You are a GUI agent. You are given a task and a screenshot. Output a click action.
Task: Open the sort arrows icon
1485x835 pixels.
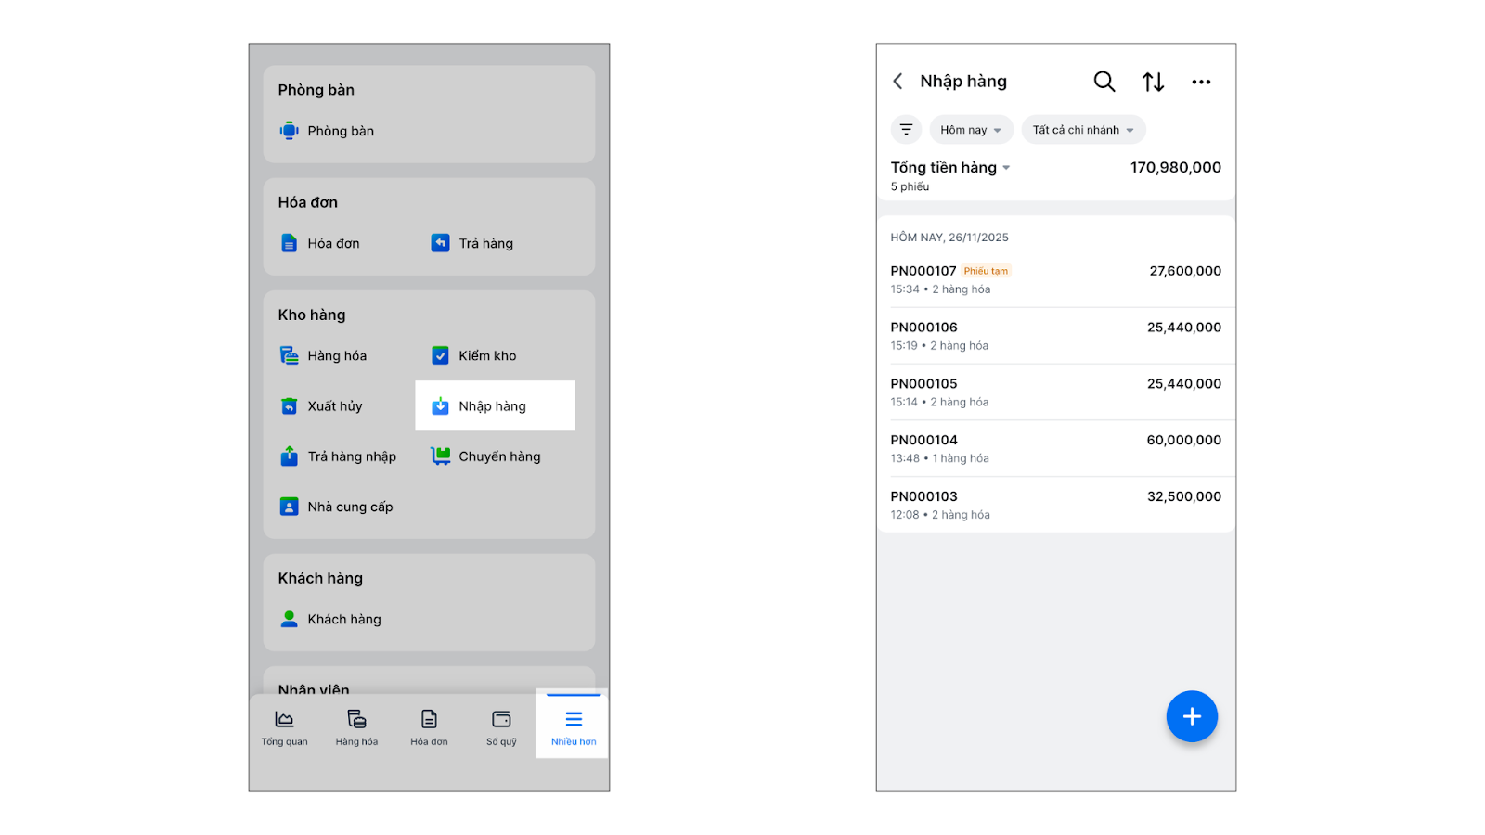tap(1153, 82)
